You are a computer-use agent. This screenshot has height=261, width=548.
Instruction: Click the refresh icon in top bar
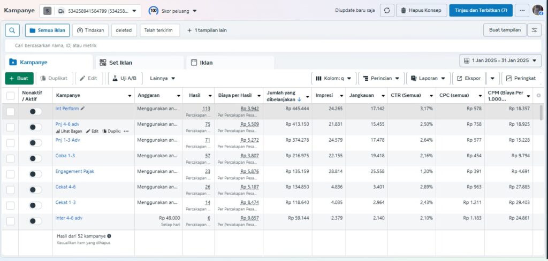coord(387,10)
